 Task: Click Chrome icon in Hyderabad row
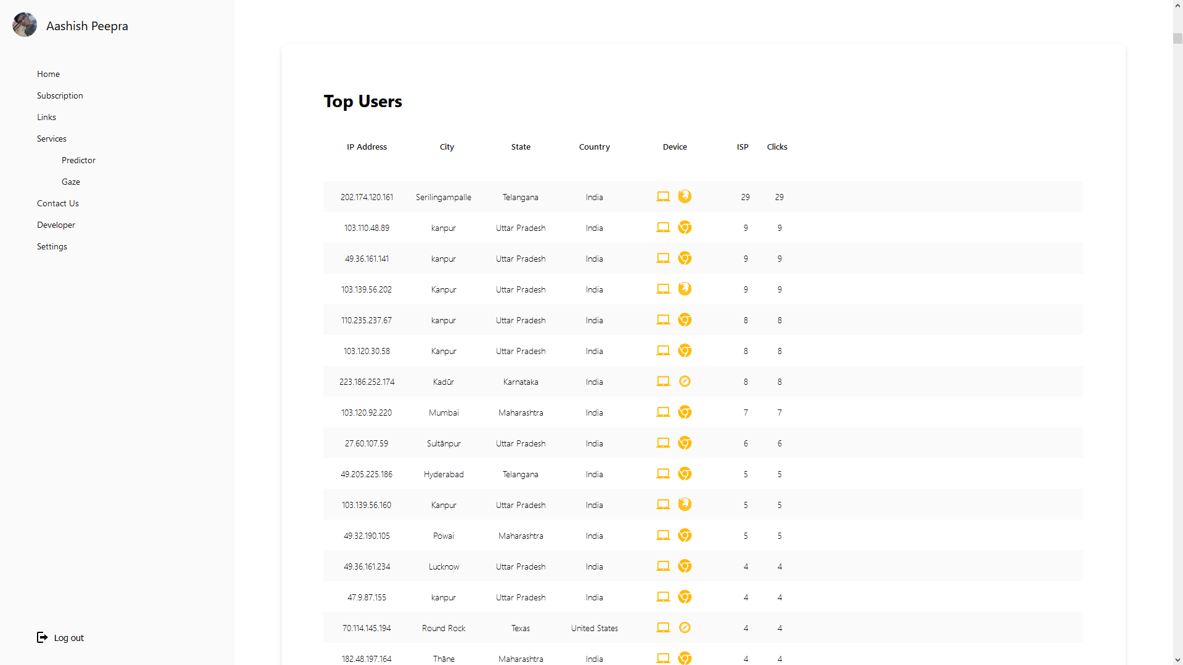pyautogui.click(x=685, y=474)
